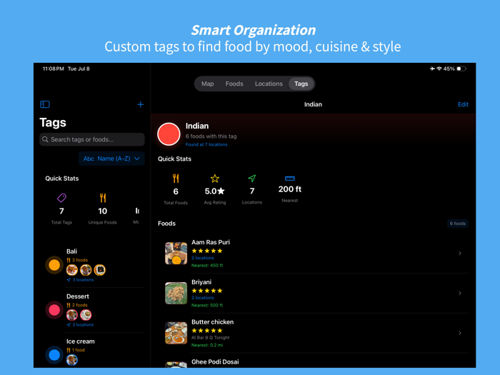Viewport: 500px width, 375px height.
Task: Click the Bali 3 foods fork icon
Action: pos(69,260)
